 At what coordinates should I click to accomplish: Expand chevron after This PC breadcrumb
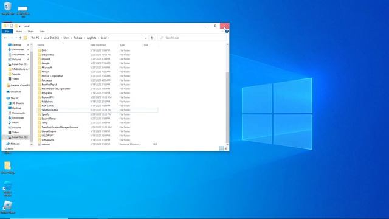pos(41,38)
